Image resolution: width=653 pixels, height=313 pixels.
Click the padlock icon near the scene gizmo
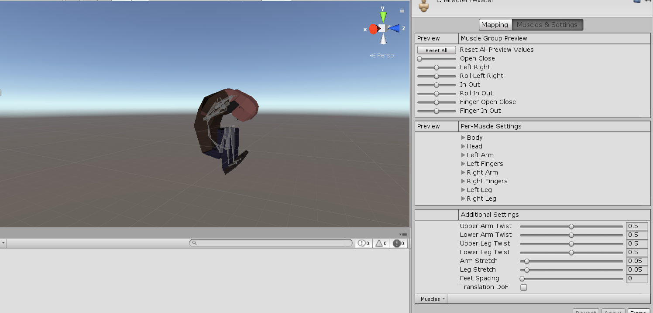tap(402, 10)
